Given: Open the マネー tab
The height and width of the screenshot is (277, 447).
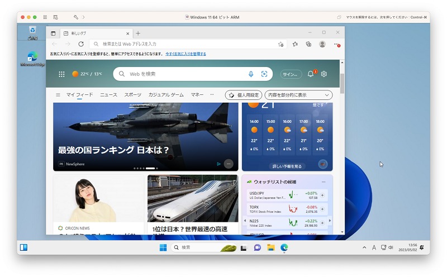Looking at the screenshot, I should 197,94.
